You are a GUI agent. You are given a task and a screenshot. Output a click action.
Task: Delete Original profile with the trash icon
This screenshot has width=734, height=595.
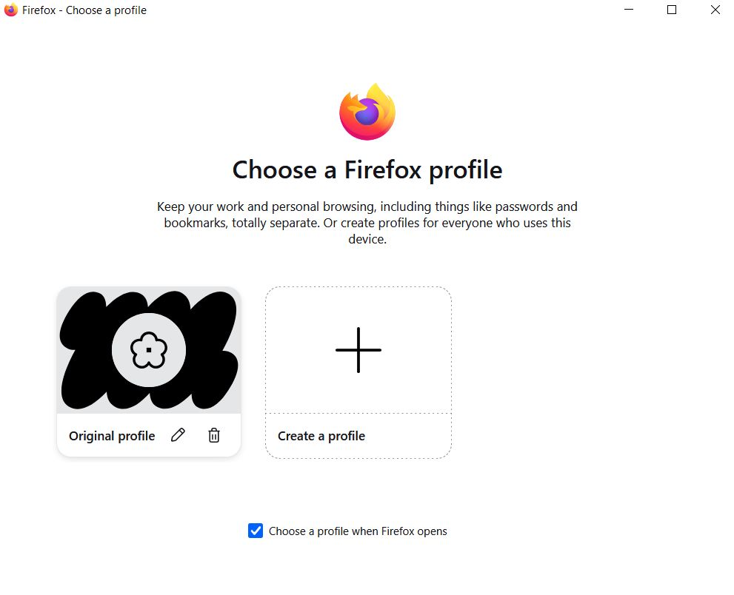[x=214, y=436]
